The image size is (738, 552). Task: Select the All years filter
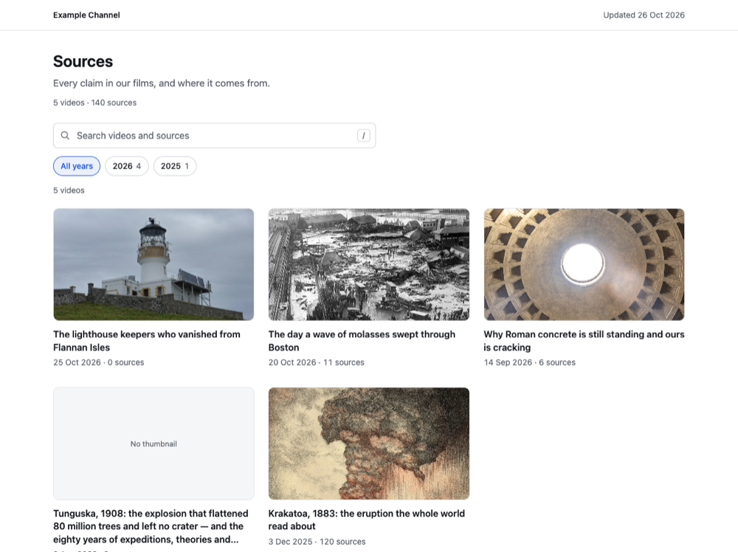[x=77, y=166]
